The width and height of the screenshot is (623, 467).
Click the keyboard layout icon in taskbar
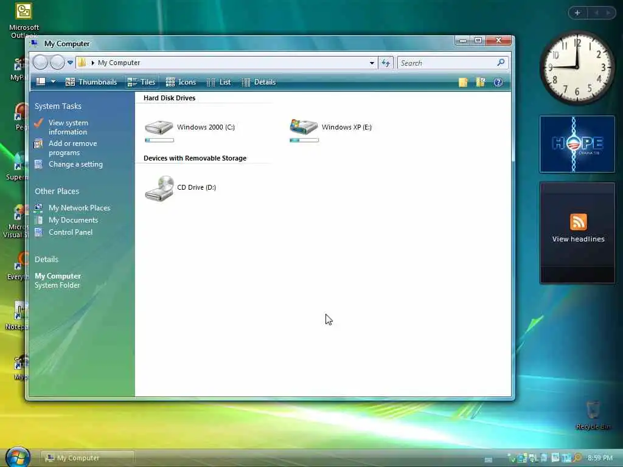(x=489, y=460)
